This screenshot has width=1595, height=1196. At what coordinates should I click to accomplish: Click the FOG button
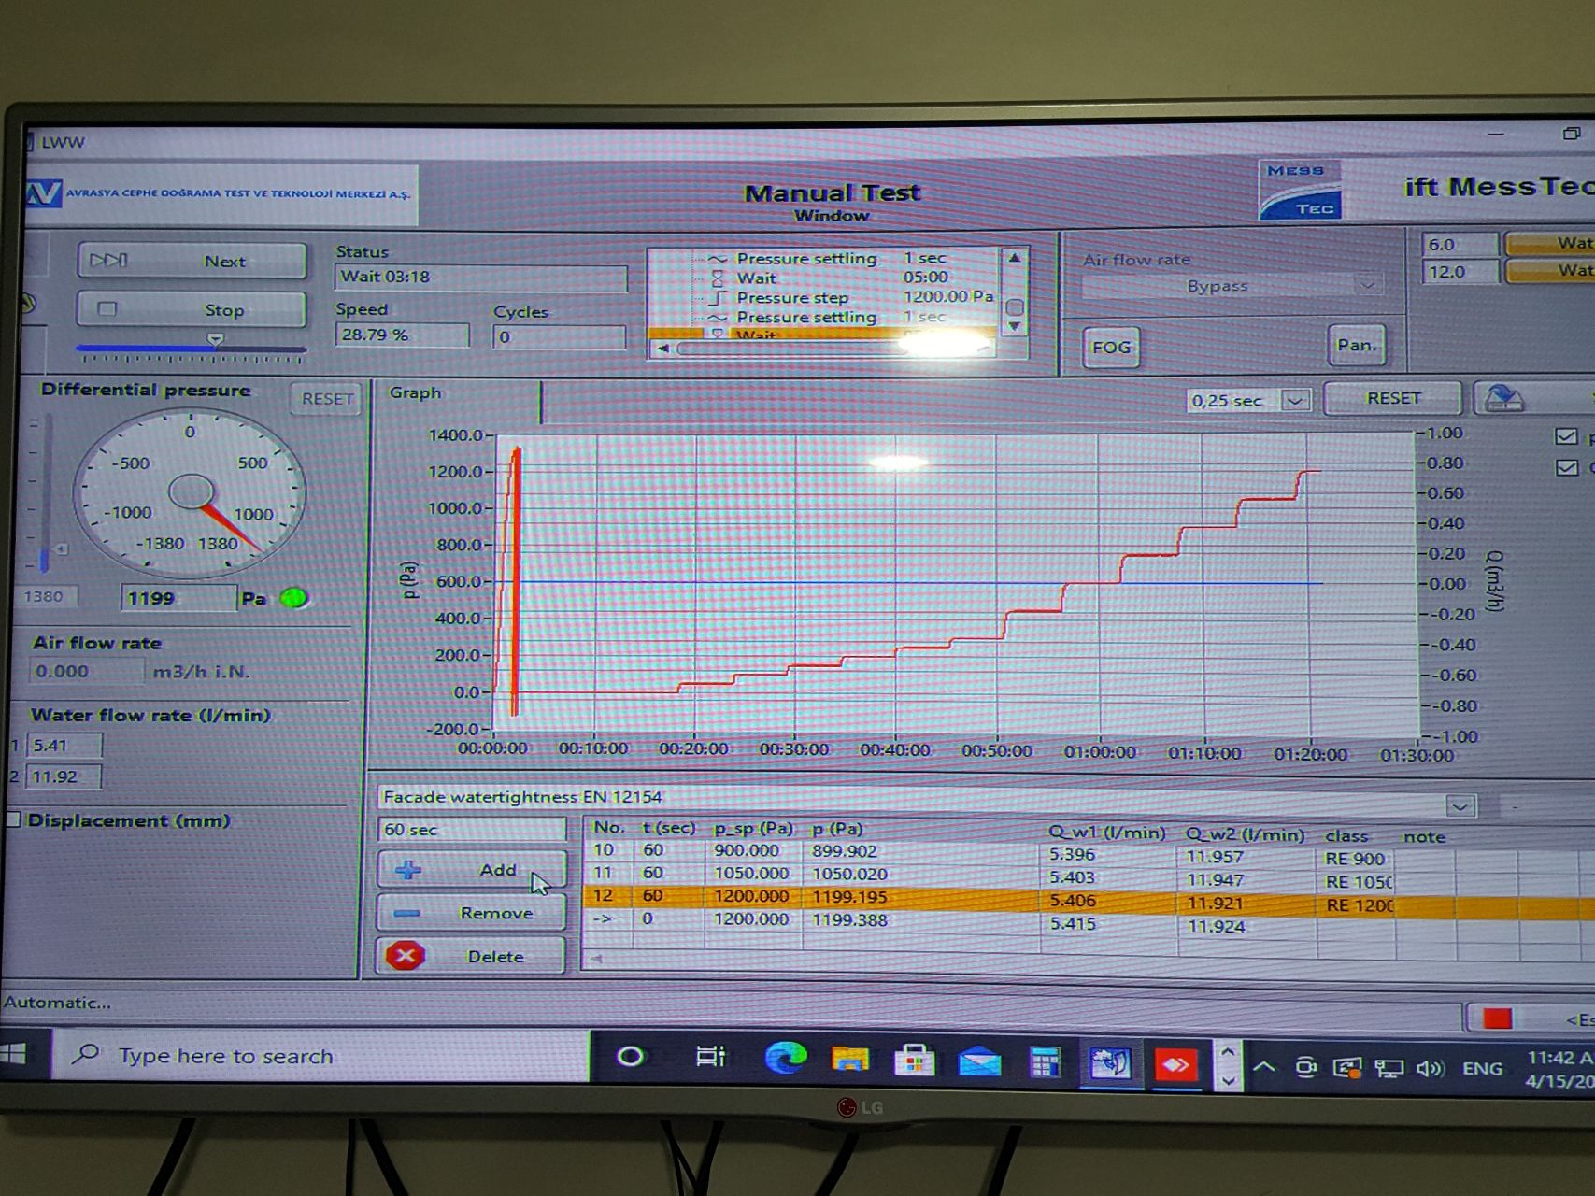tap(1110, 348)
